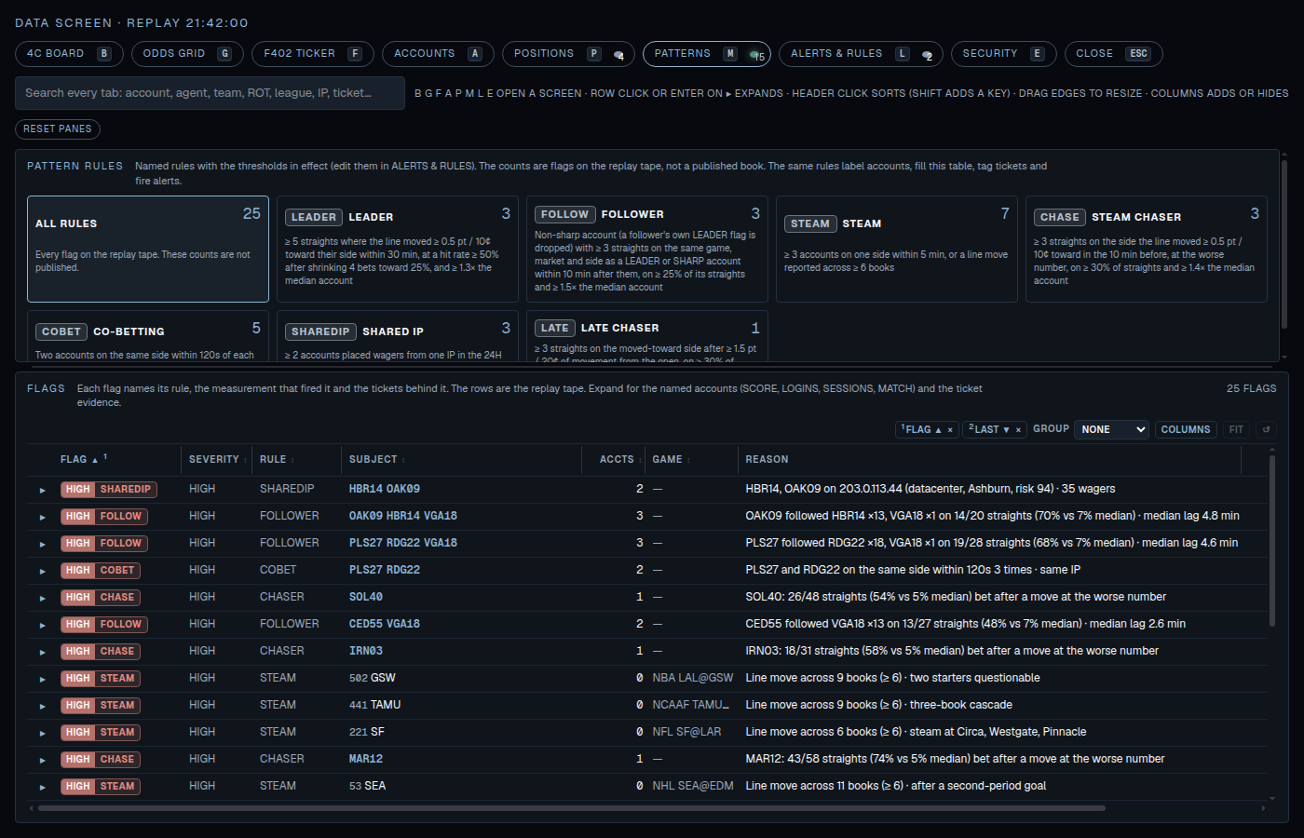Expand the HBR14 OAK09 SHAREDIP flag row
This screenshot has width=1304, height=838.
click(x=42, y=490)
